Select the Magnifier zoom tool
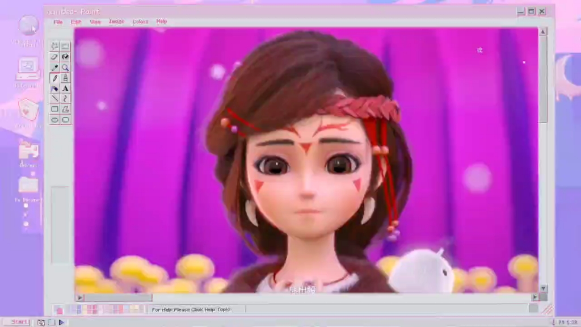The image size is (581, 327). [66, 68]
